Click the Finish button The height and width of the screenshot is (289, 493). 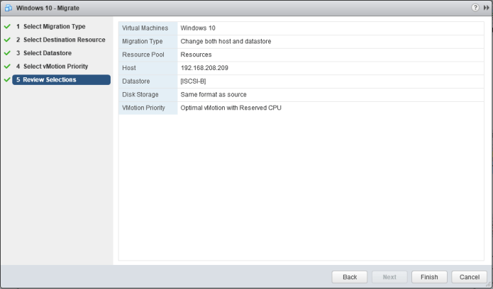click(x=428, y=277)
